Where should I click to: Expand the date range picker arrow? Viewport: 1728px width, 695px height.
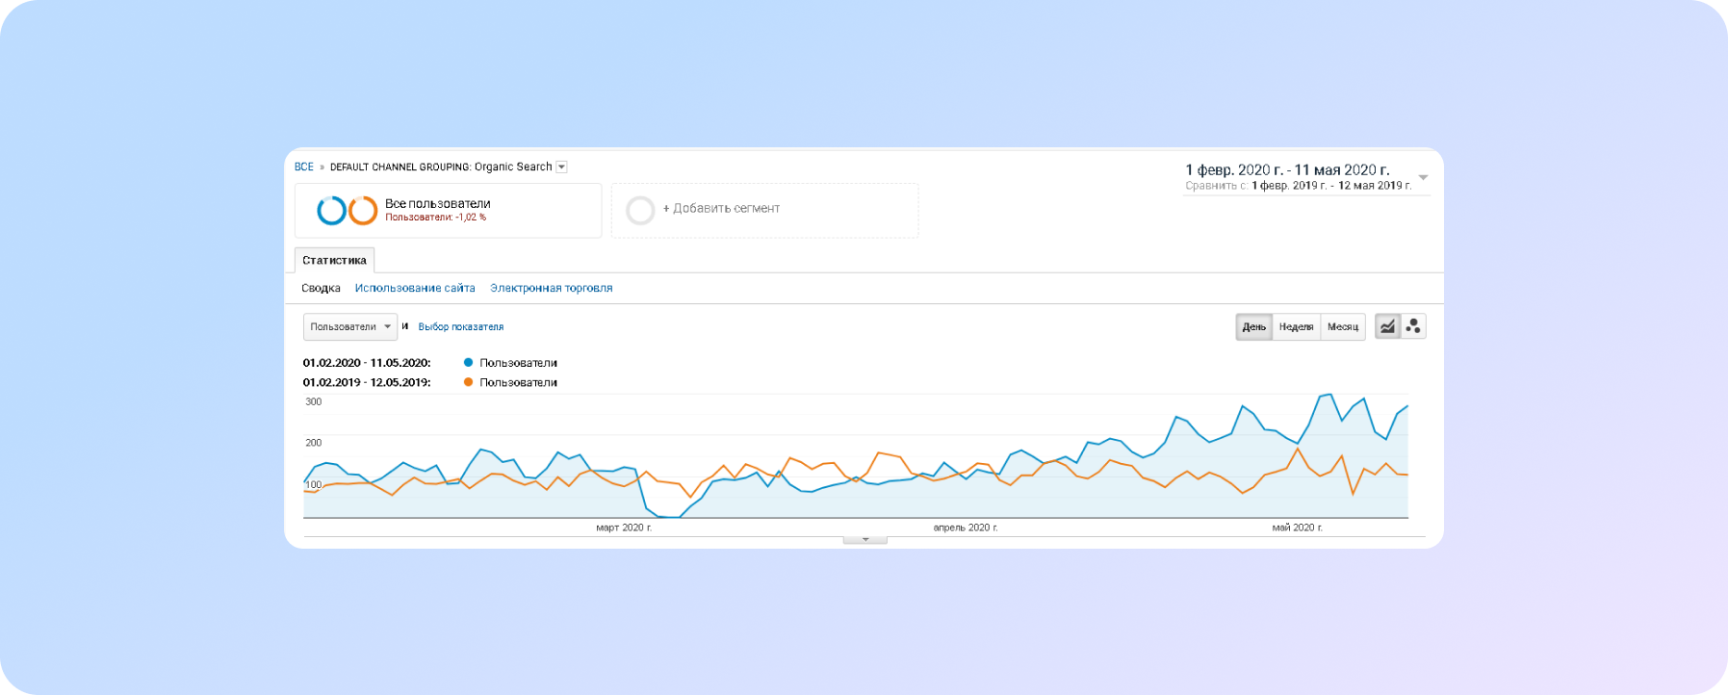pos(1423,177)
